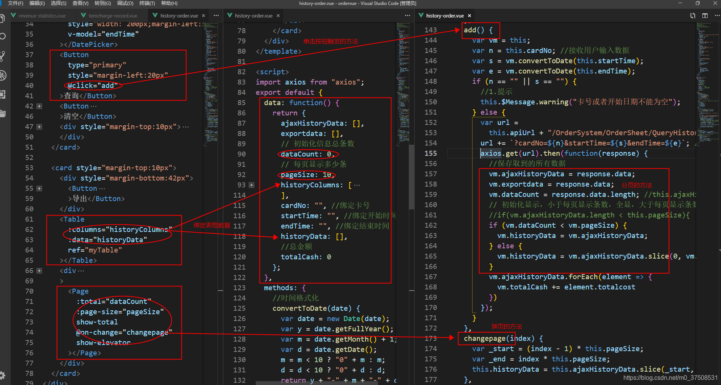Screen dimensions: 721x385
Task: Open the Search view in the activity bar
Action: coord(2,37)
